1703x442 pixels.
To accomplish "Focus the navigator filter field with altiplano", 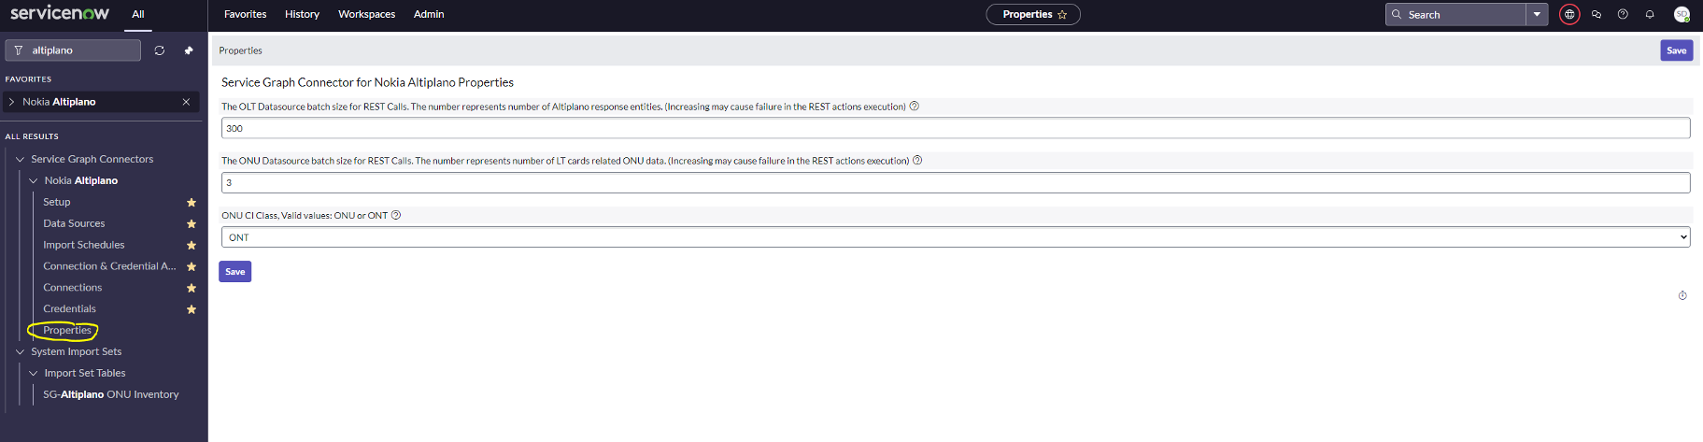I will [73, 50].
